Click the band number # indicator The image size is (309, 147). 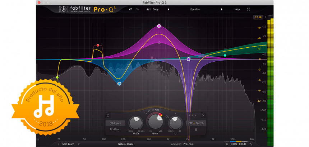(193, 115)
